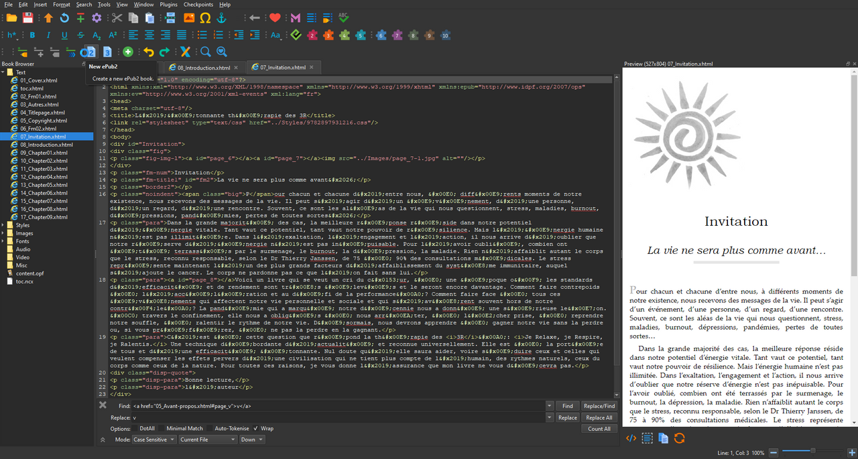The height and width of the screenshot is (459, 858).
Task: Insert a numbered list
Action: pos(218,35)
